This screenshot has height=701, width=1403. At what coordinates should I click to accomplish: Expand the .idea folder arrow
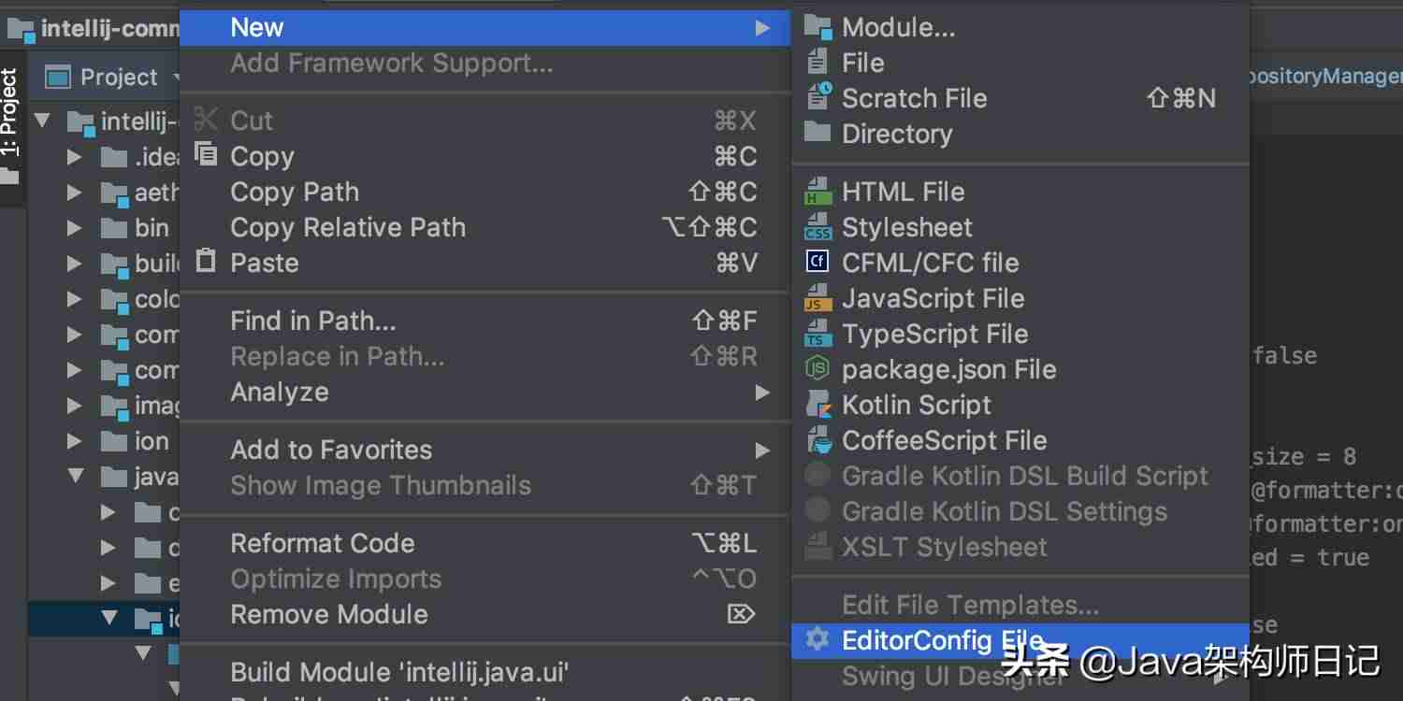click(x=75, y=157)
